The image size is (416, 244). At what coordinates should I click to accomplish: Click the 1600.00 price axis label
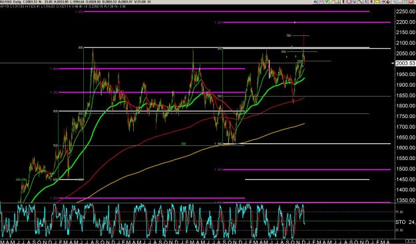point(405,148)
